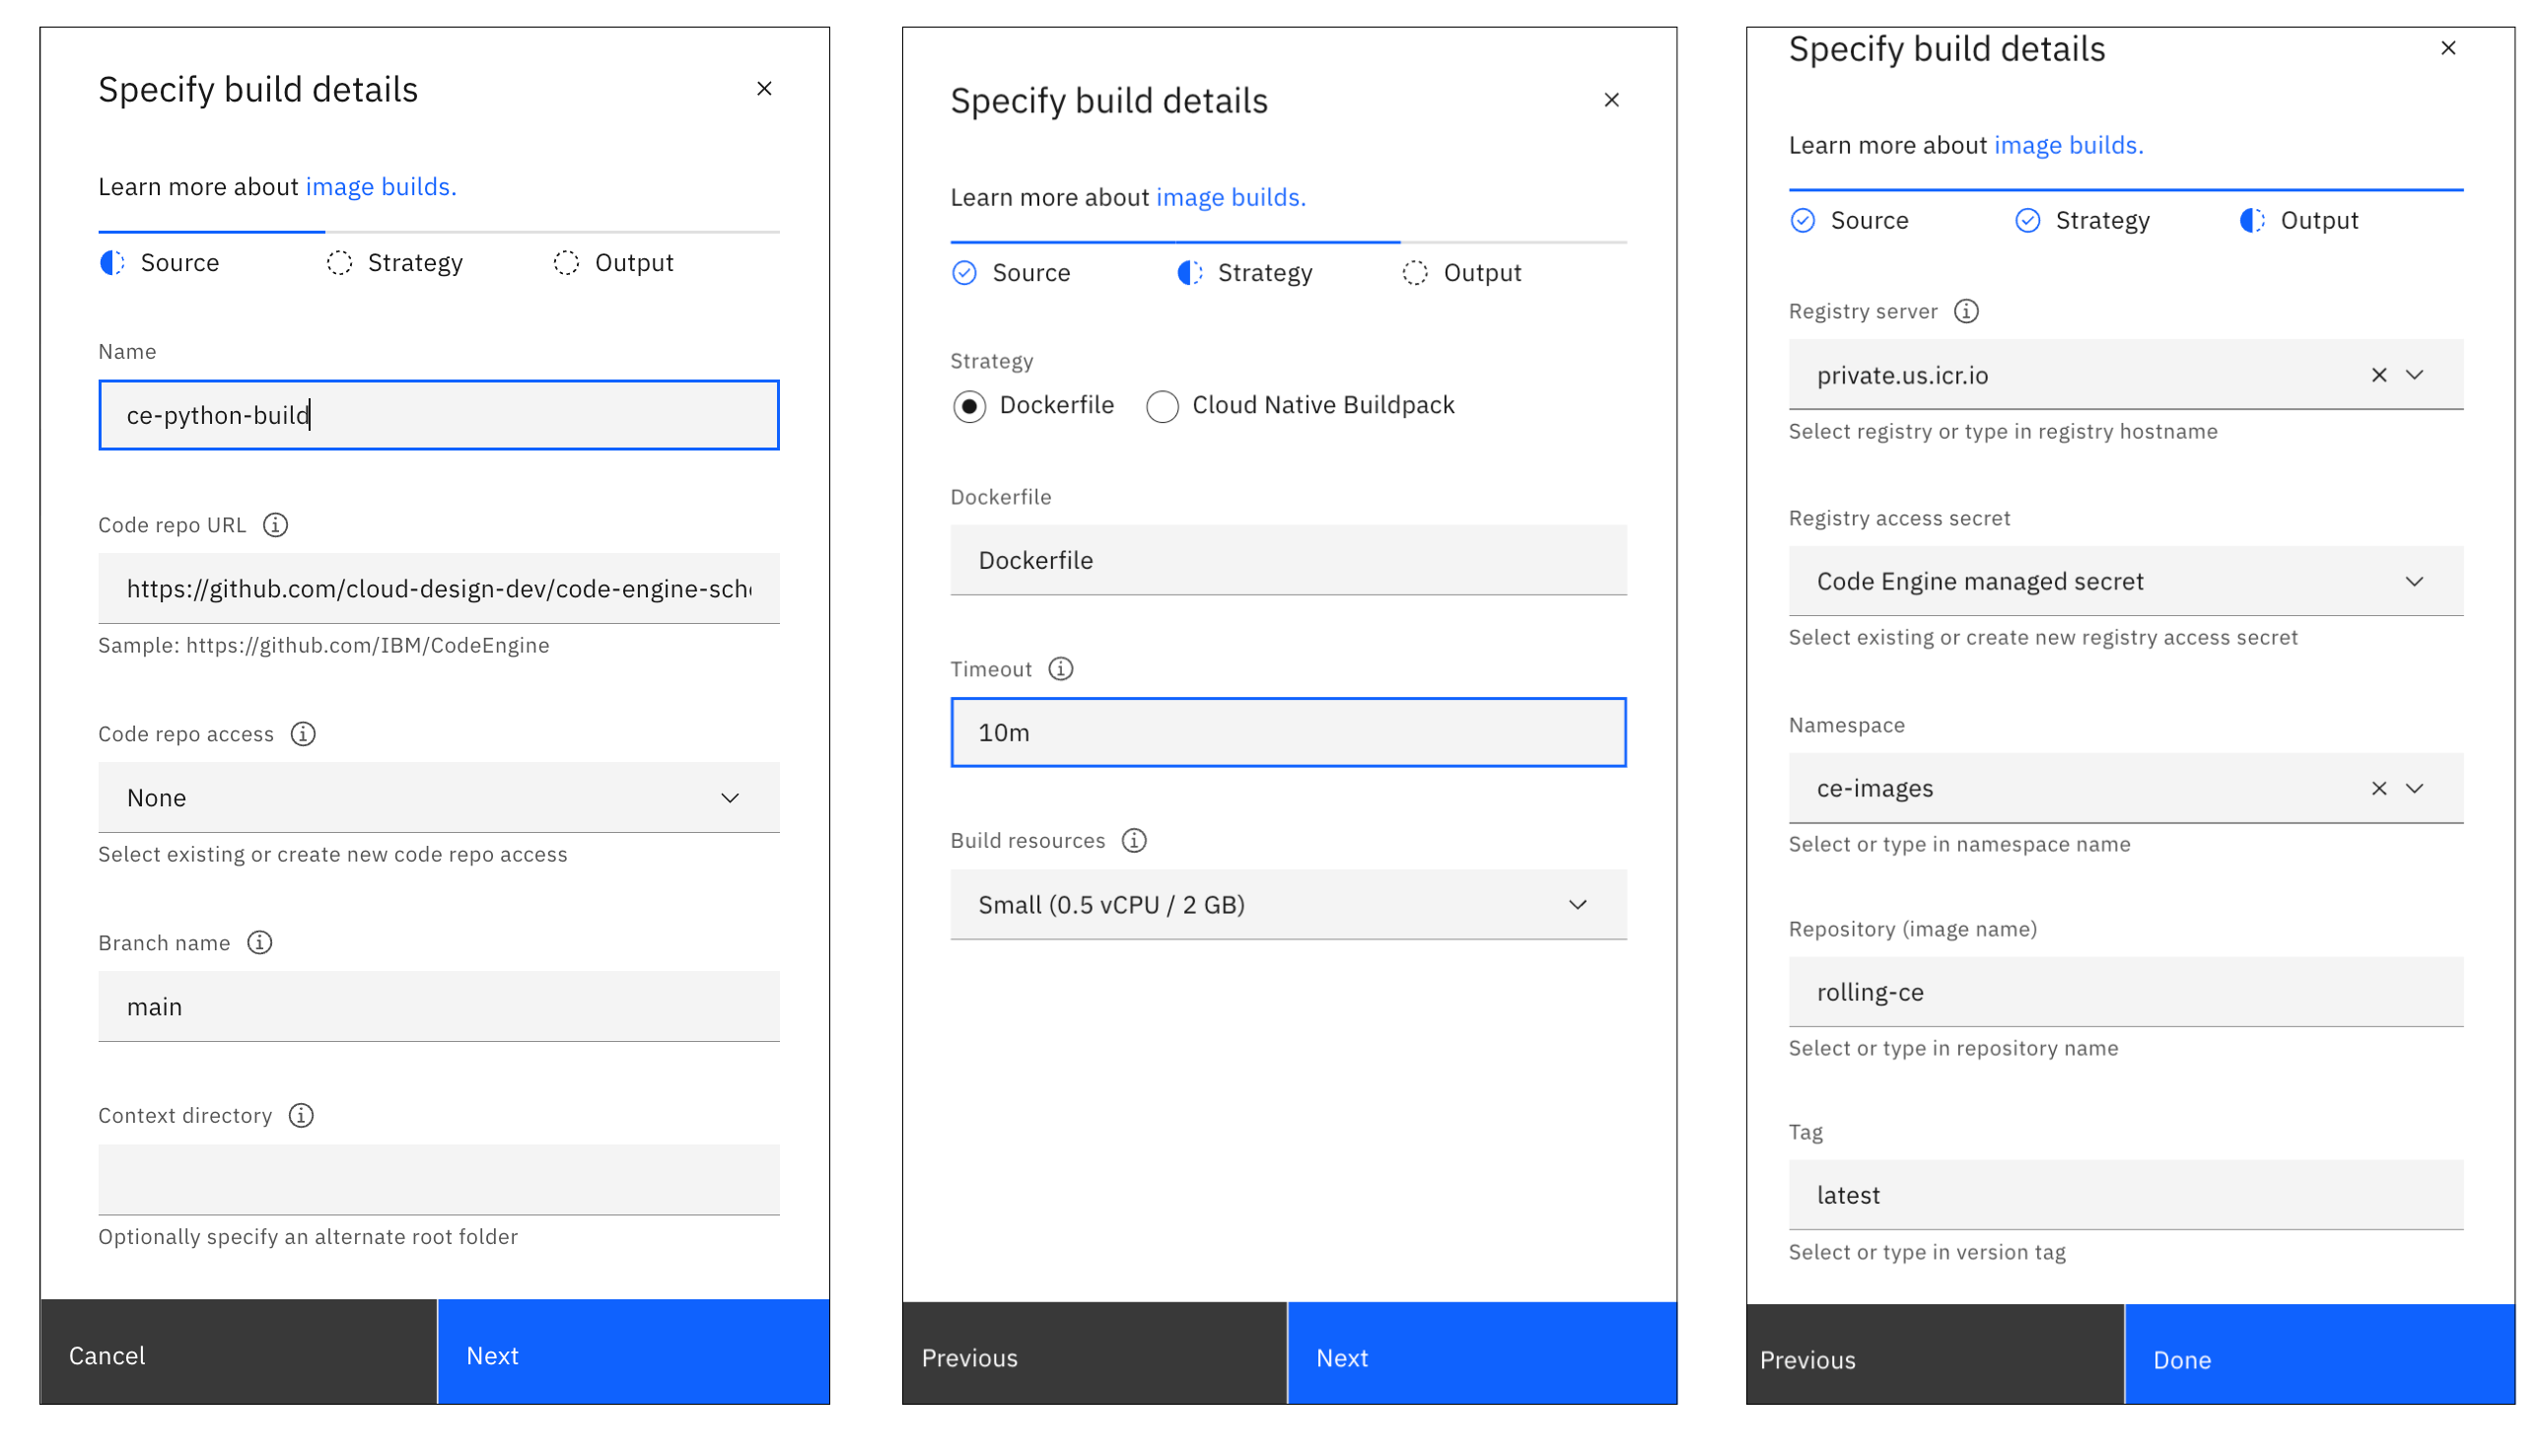Screen dimensions: 2543x1456
Task: Select Cloud Native Buildpack radio option
Action: 1162,407
